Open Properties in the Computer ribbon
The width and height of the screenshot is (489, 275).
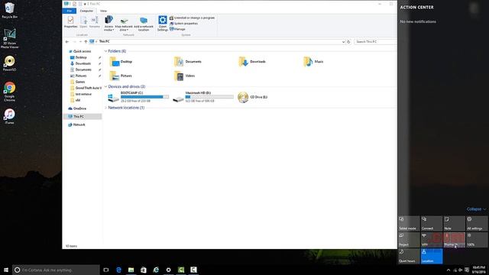pyautogui.click(x=70, y=22)
